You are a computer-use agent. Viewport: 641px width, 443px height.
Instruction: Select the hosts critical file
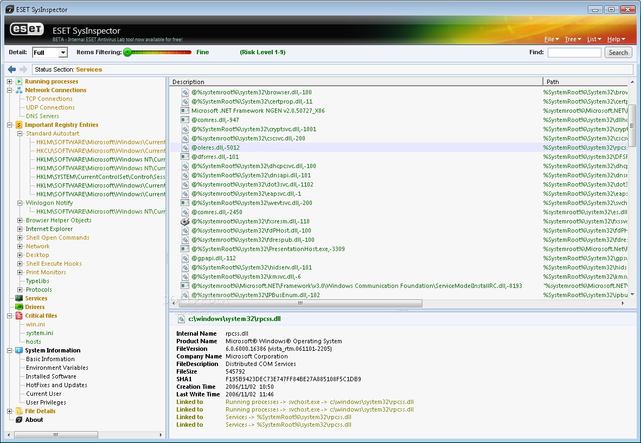coord(34,342)
